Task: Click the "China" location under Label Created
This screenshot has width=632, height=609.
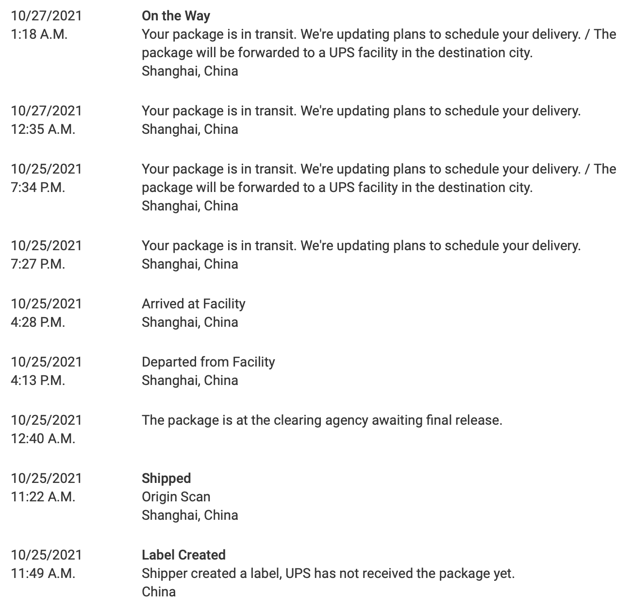Action: [x=158, y=592]
